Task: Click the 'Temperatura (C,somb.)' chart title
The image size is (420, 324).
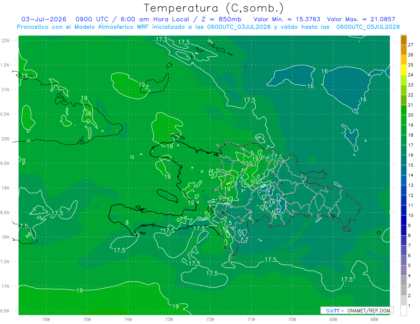Action: click(x=213, y=8)
